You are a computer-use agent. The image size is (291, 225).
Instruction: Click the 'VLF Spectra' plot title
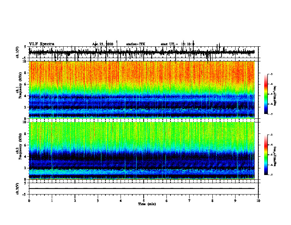tap(42, 44)
